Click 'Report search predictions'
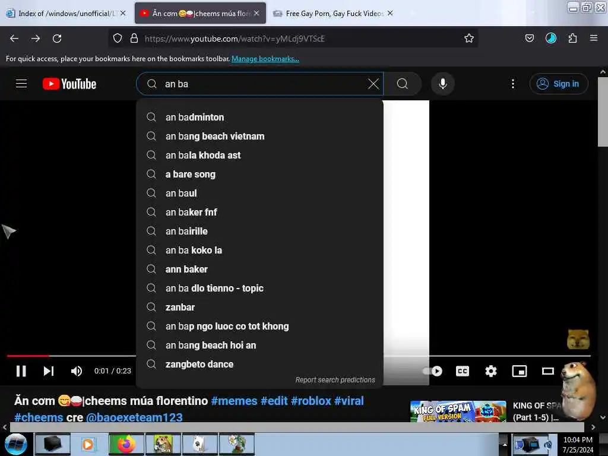Screen dimensions: 608x456 pos(335,380)
